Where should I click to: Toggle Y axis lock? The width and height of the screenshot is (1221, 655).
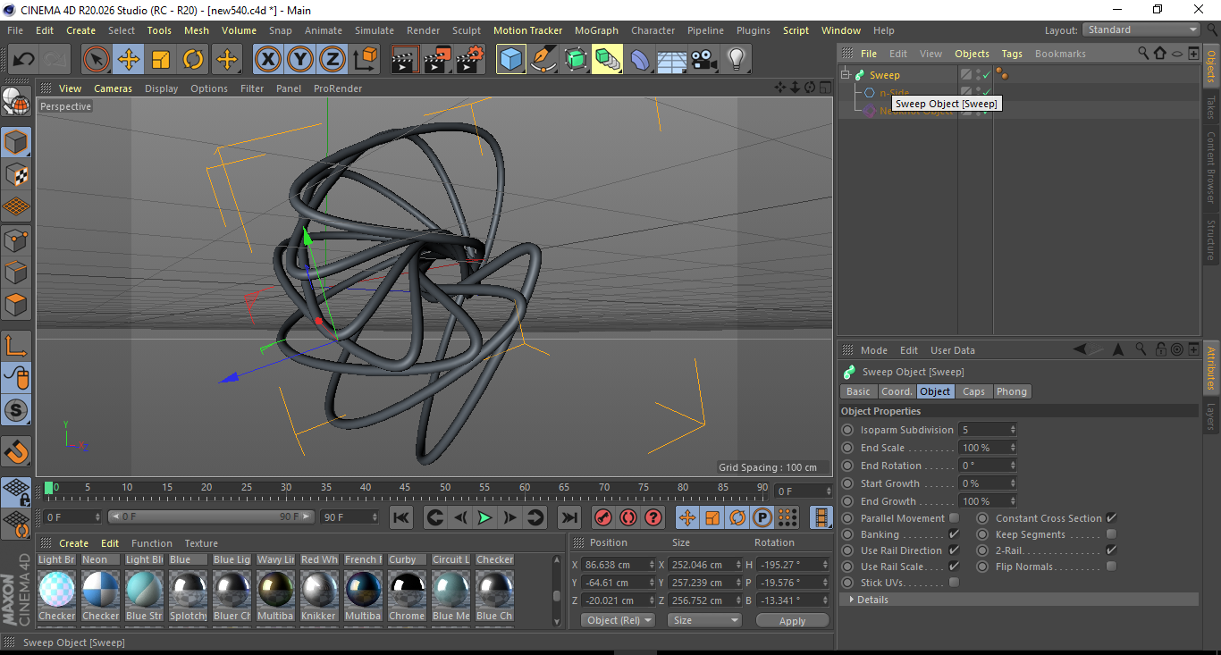pos(300,60)
